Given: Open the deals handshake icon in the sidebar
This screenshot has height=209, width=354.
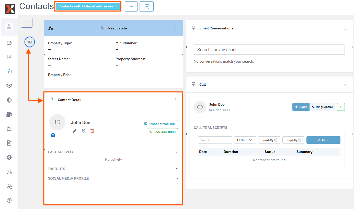Looking at the screenshot, I should click(9, 86).
